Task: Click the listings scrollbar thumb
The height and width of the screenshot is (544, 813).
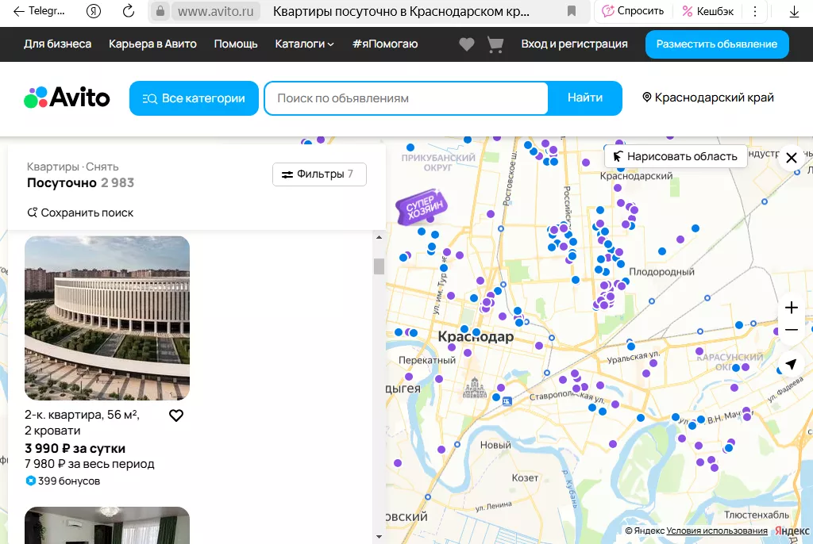Action: click(379, 266)
